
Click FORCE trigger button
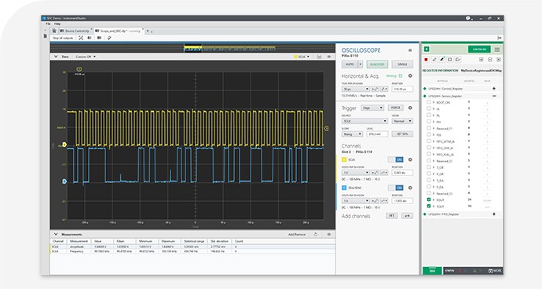tap(395, 108)
